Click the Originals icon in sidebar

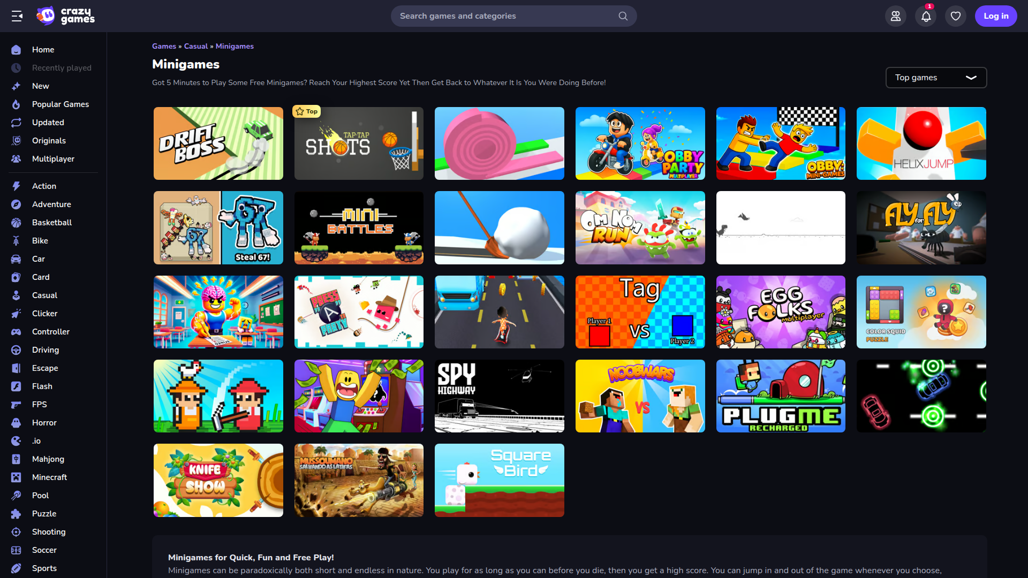[x=16, y=141]
